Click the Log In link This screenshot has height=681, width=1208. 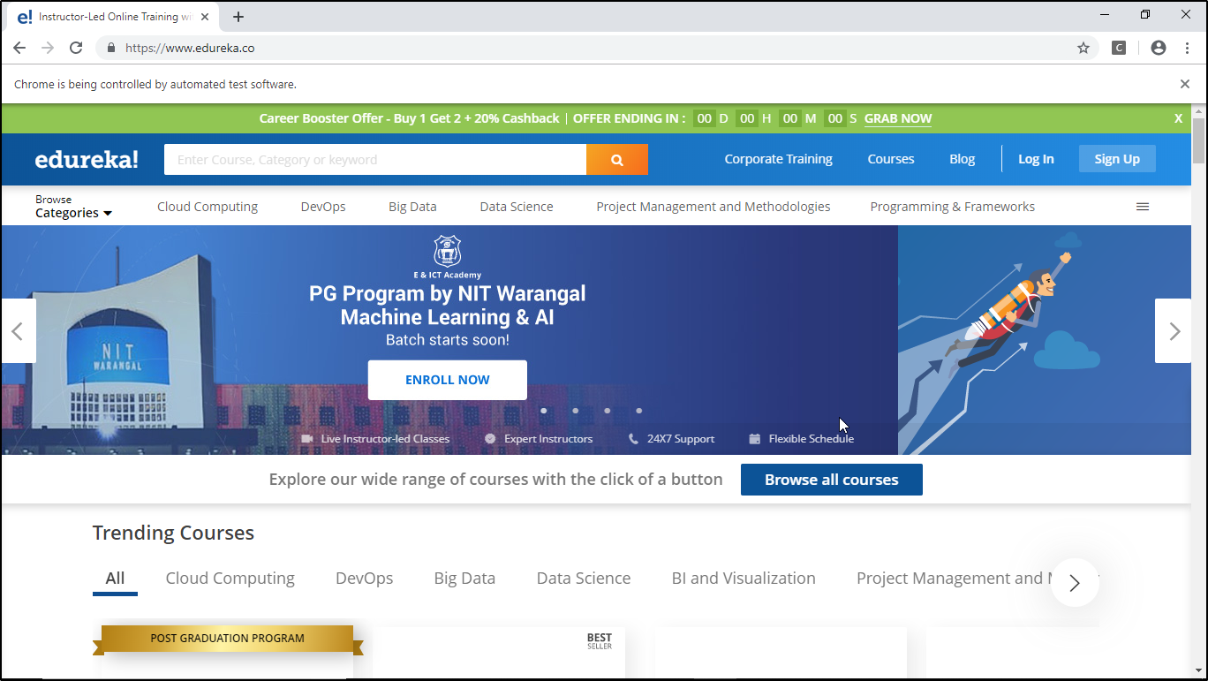(x=1036, y=159)
